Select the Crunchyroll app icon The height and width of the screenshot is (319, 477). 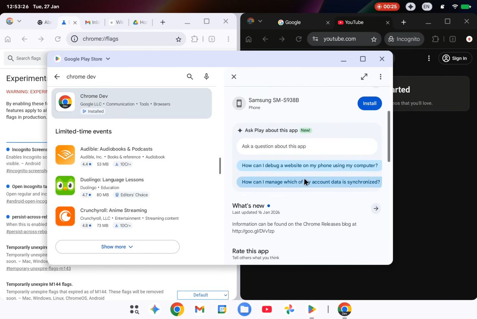pos(65,216)
